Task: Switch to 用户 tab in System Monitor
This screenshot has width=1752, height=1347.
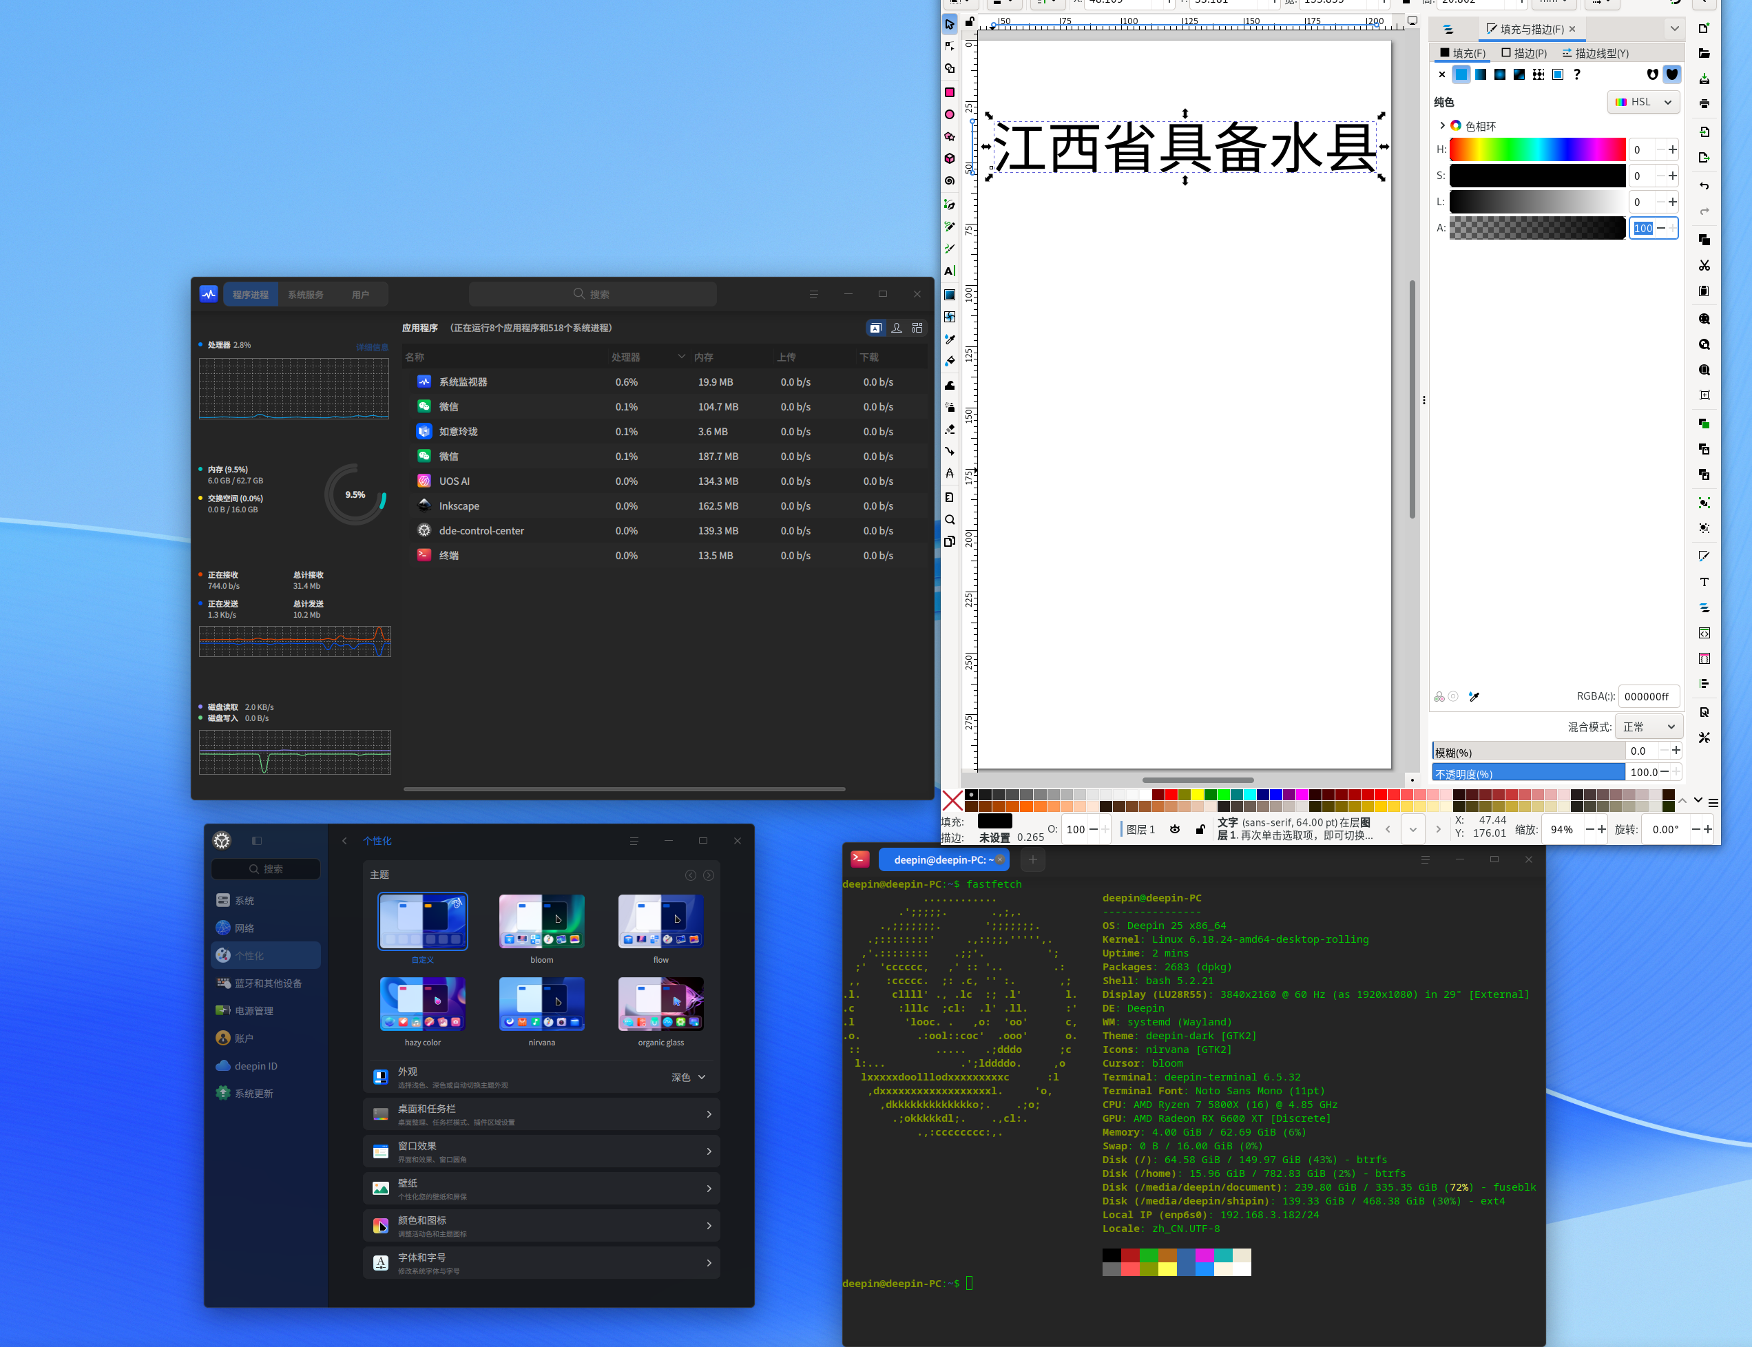Action: (x=360, y=294)
